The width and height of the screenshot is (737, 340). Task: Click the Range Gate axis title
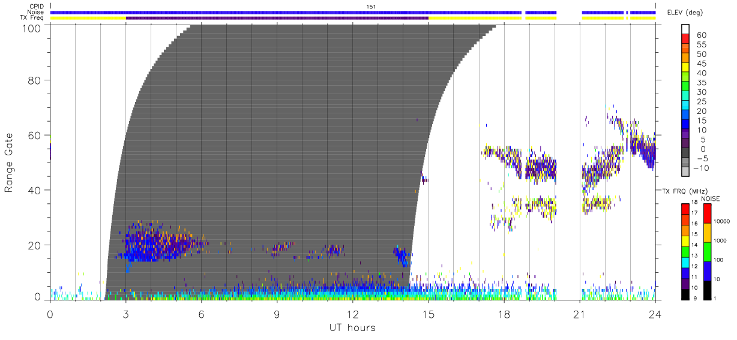click(x=9, y=163)
